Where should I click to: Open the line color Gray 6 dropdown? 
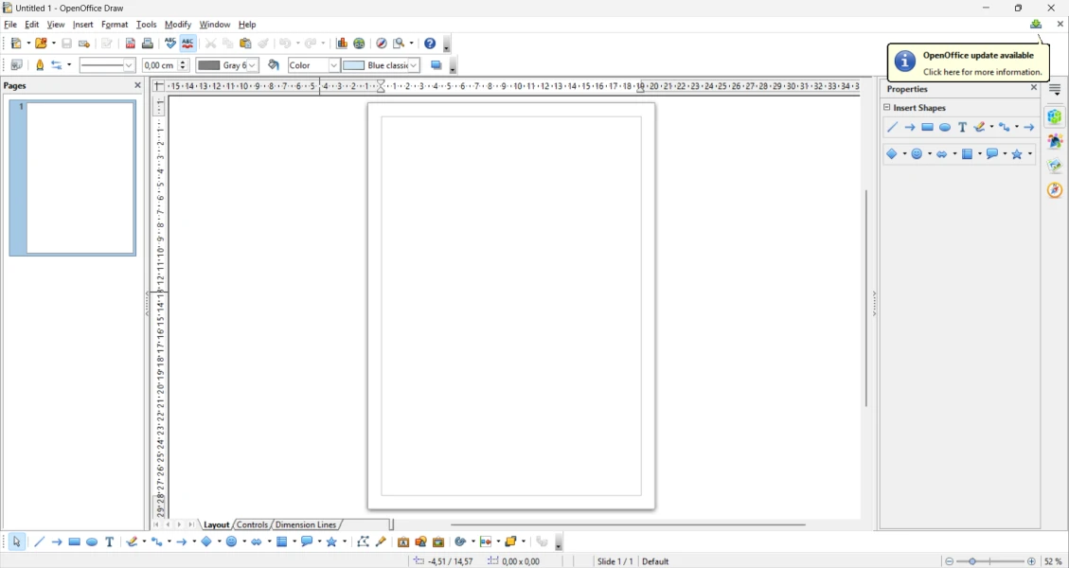253,66
